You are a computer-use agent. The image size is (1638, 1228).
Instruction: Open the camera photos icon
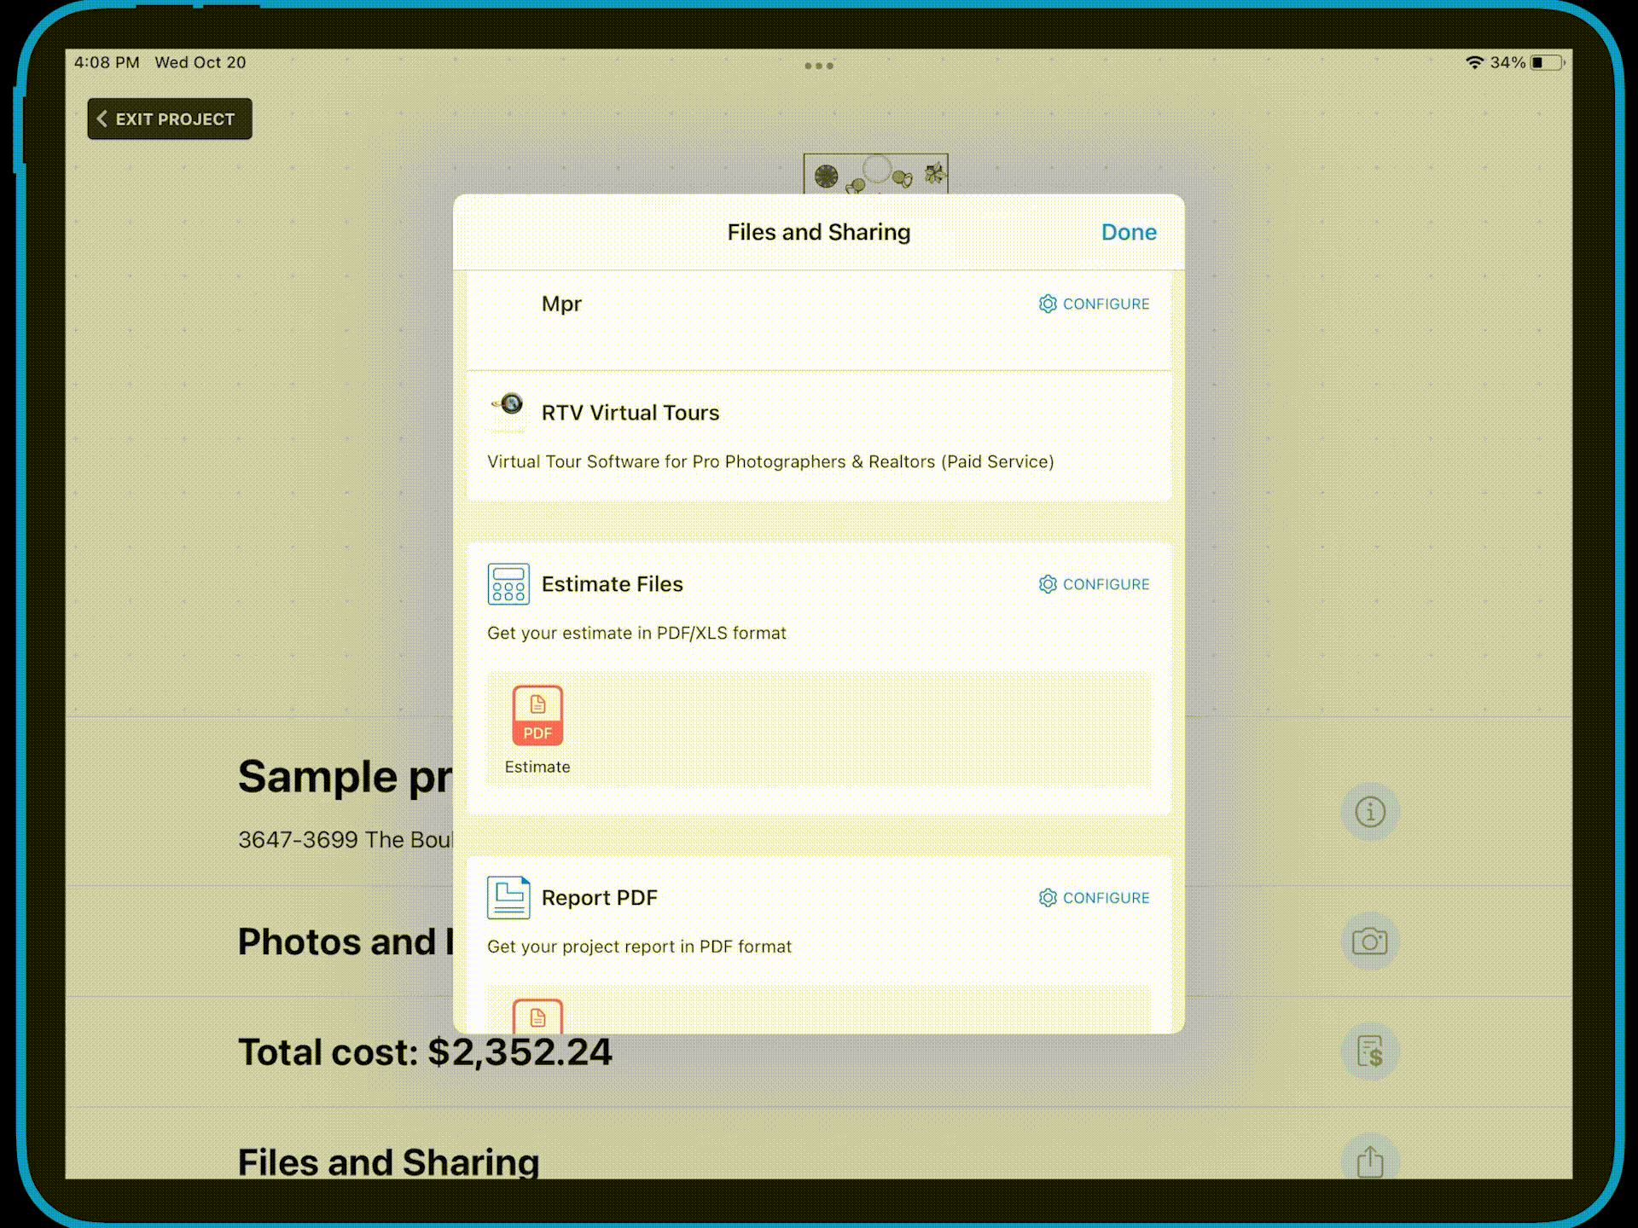[1370, 941]
